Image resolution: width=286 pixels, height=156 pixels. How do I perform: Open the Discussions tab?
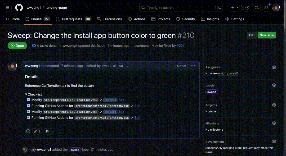tap(109, 19)
